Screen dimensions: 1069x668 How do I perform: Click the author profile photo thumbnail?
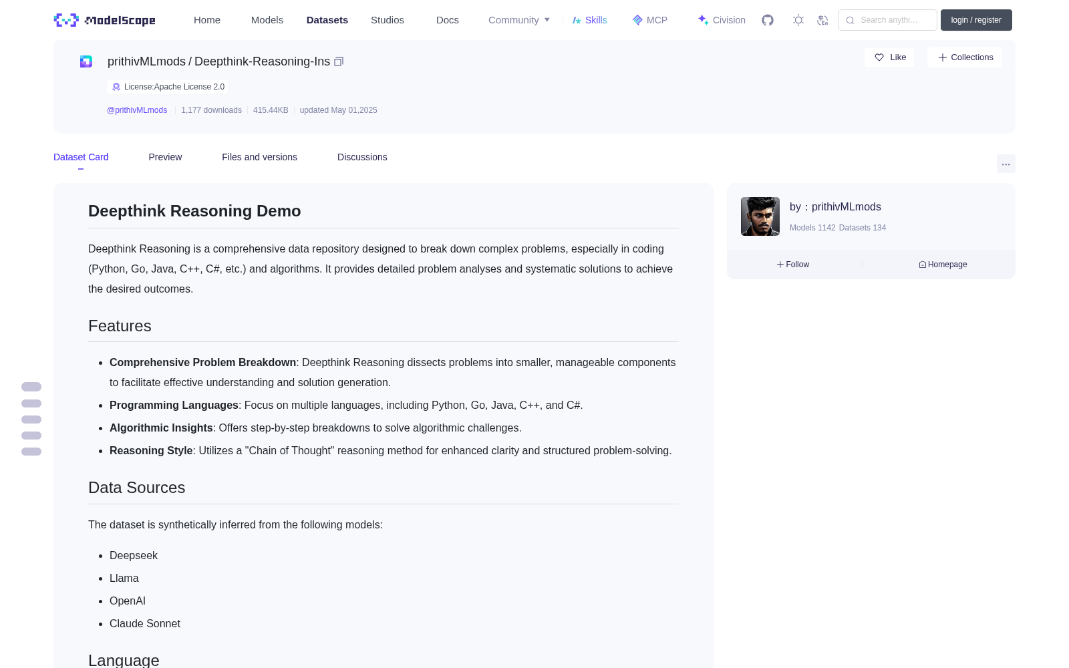760,216
